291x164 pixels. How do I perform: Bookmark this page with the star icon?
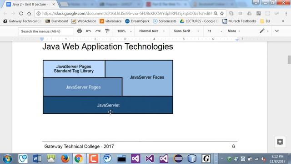point(222,13)
